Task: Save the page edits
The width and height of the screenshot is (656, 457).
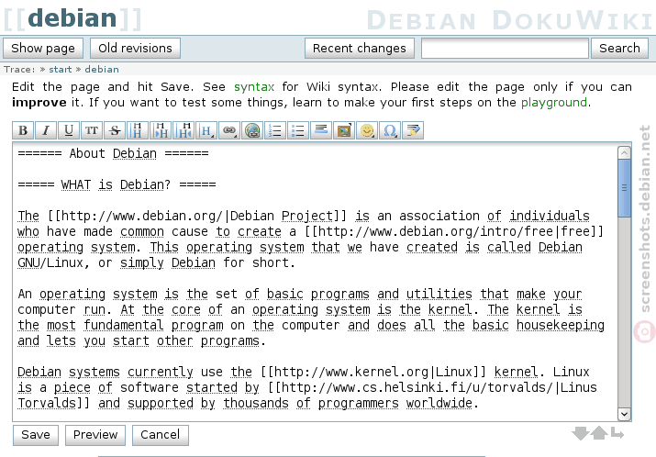Action: tap(36, 435)
